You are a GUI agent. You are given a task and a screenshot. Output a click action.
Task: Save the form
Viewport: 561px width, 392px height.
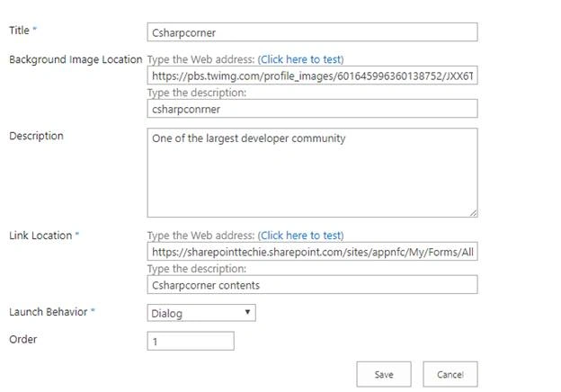[x=384, y=375]
